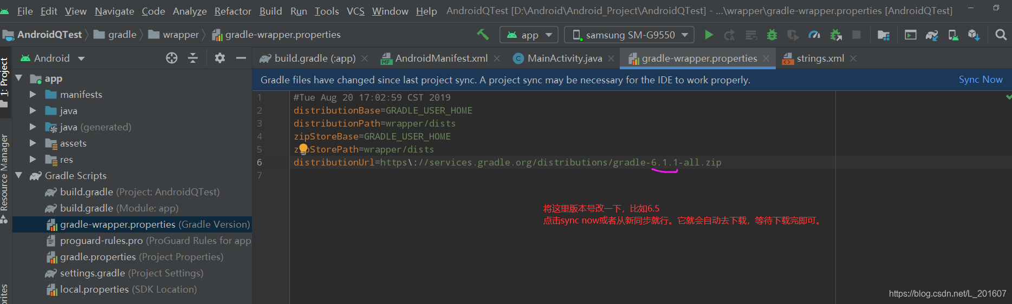
Task: Expand the java (generated) folder
Action: [33, 127]
